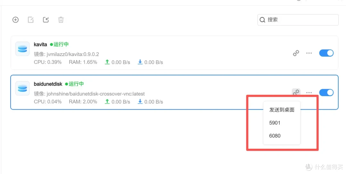
Task: Click image text jvmilazz0/kavita:0.9.0.2
Action: [73, 54]
